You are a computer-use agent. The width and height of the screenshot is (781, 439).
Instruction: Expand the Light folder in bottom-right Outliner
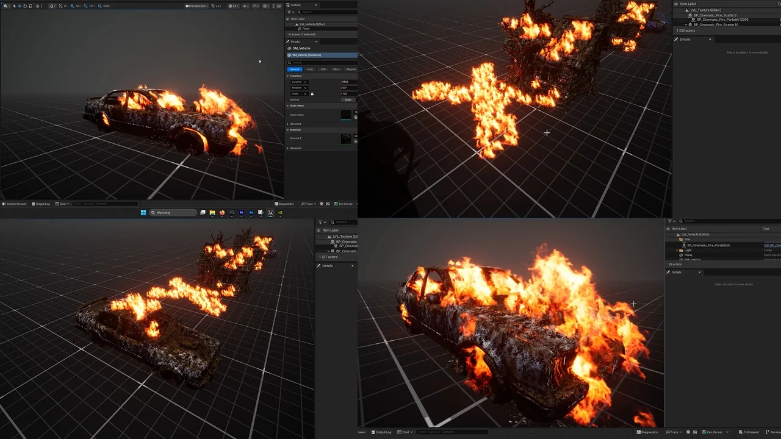click(677, 250)
